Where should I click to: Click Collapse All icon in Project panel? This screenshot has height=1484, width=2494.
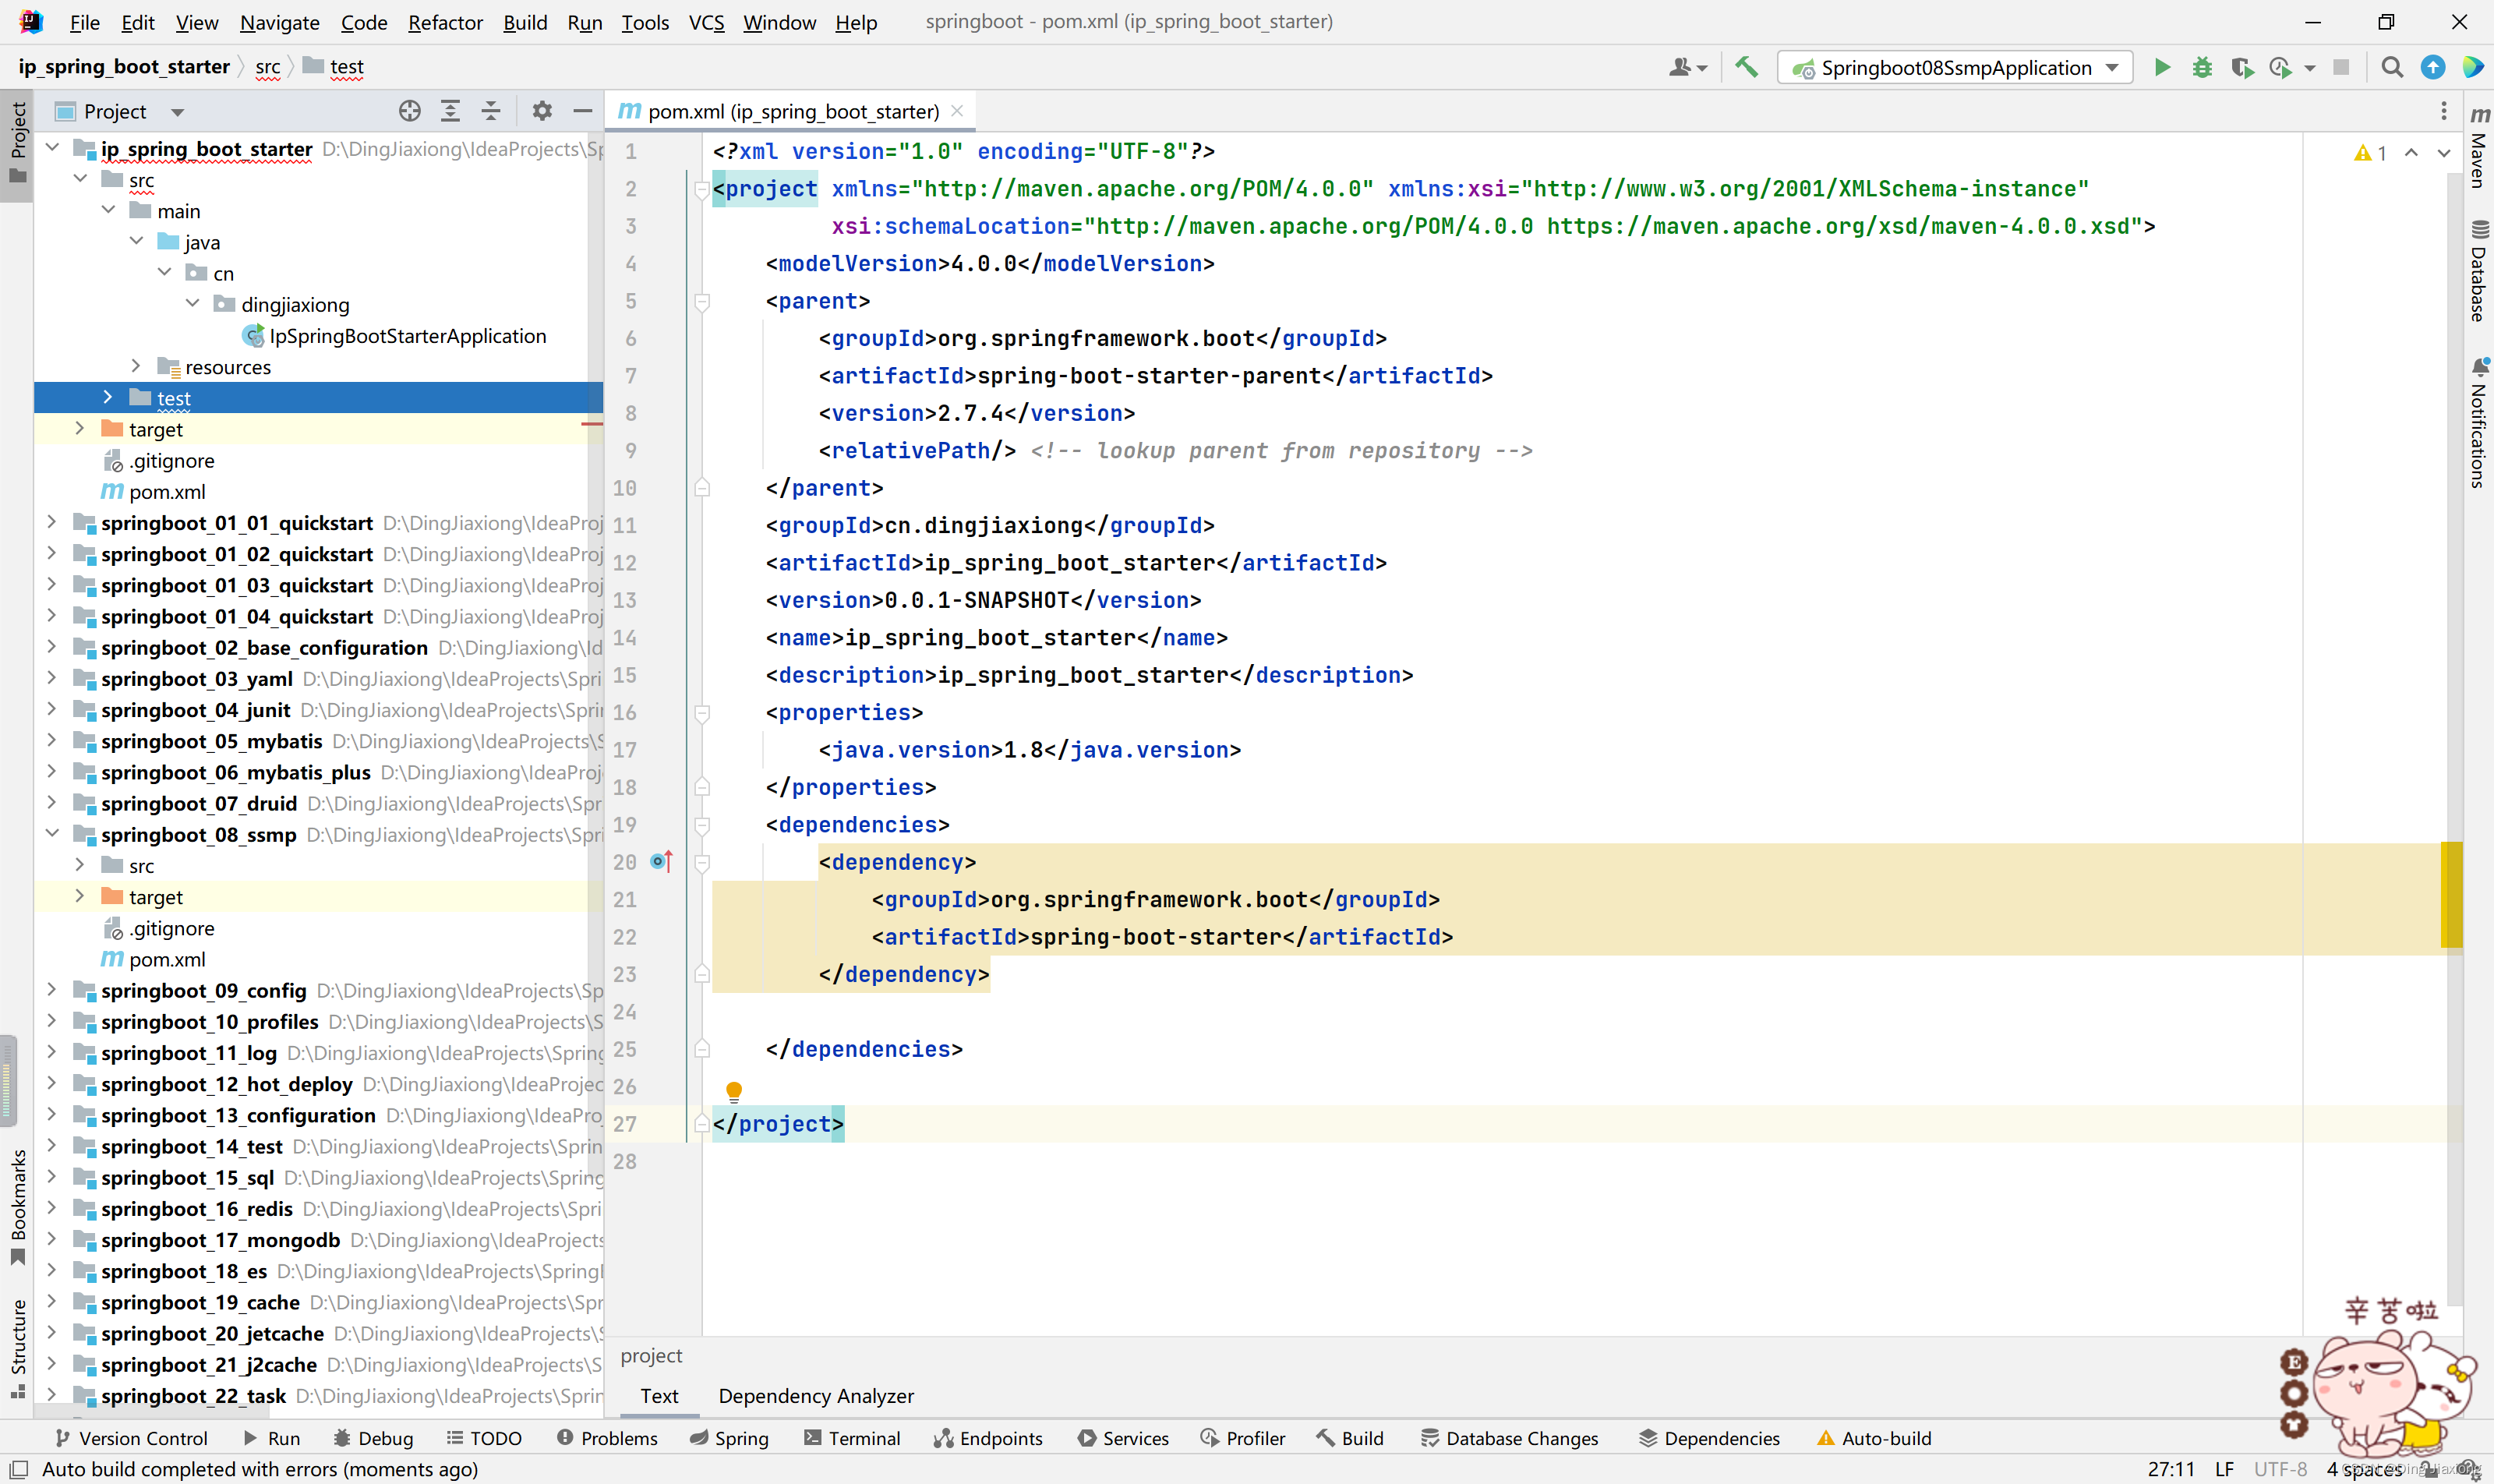(x=491, y=111)
